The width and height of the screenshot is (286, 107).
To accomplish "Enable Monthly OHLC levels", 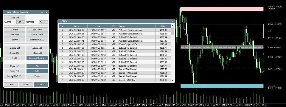I will coord(37,40).
